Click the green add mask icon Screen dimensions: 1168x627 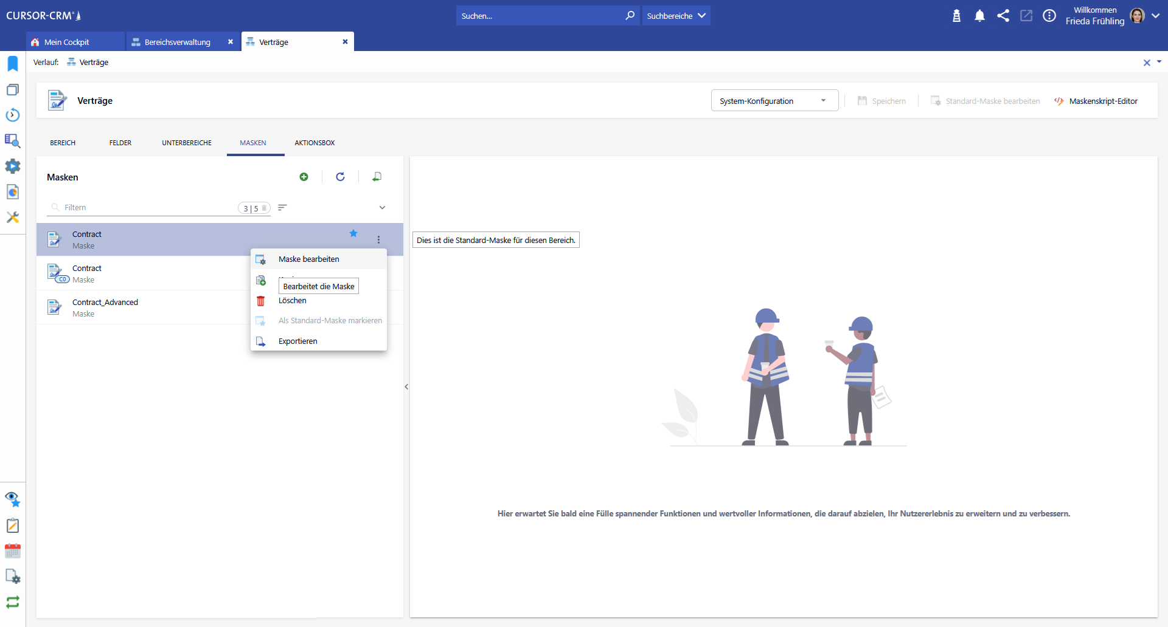304,177
